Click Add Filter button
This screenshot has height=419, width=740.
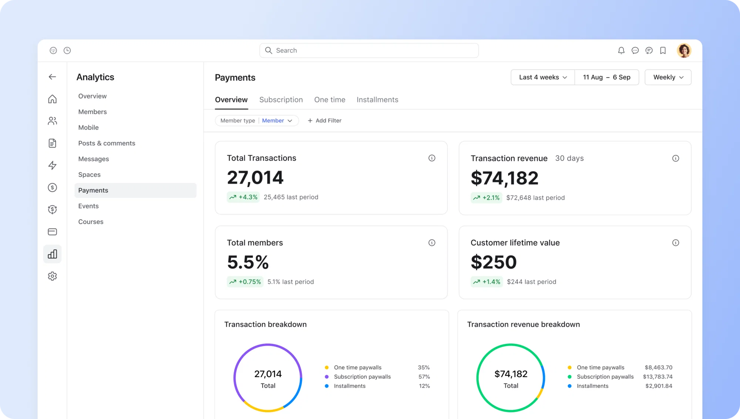pyautogui.click(x=324, y=121)
